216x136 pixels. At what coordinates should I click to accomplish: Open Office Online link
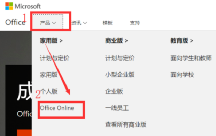pyautogui.click(x=57, y=108)
